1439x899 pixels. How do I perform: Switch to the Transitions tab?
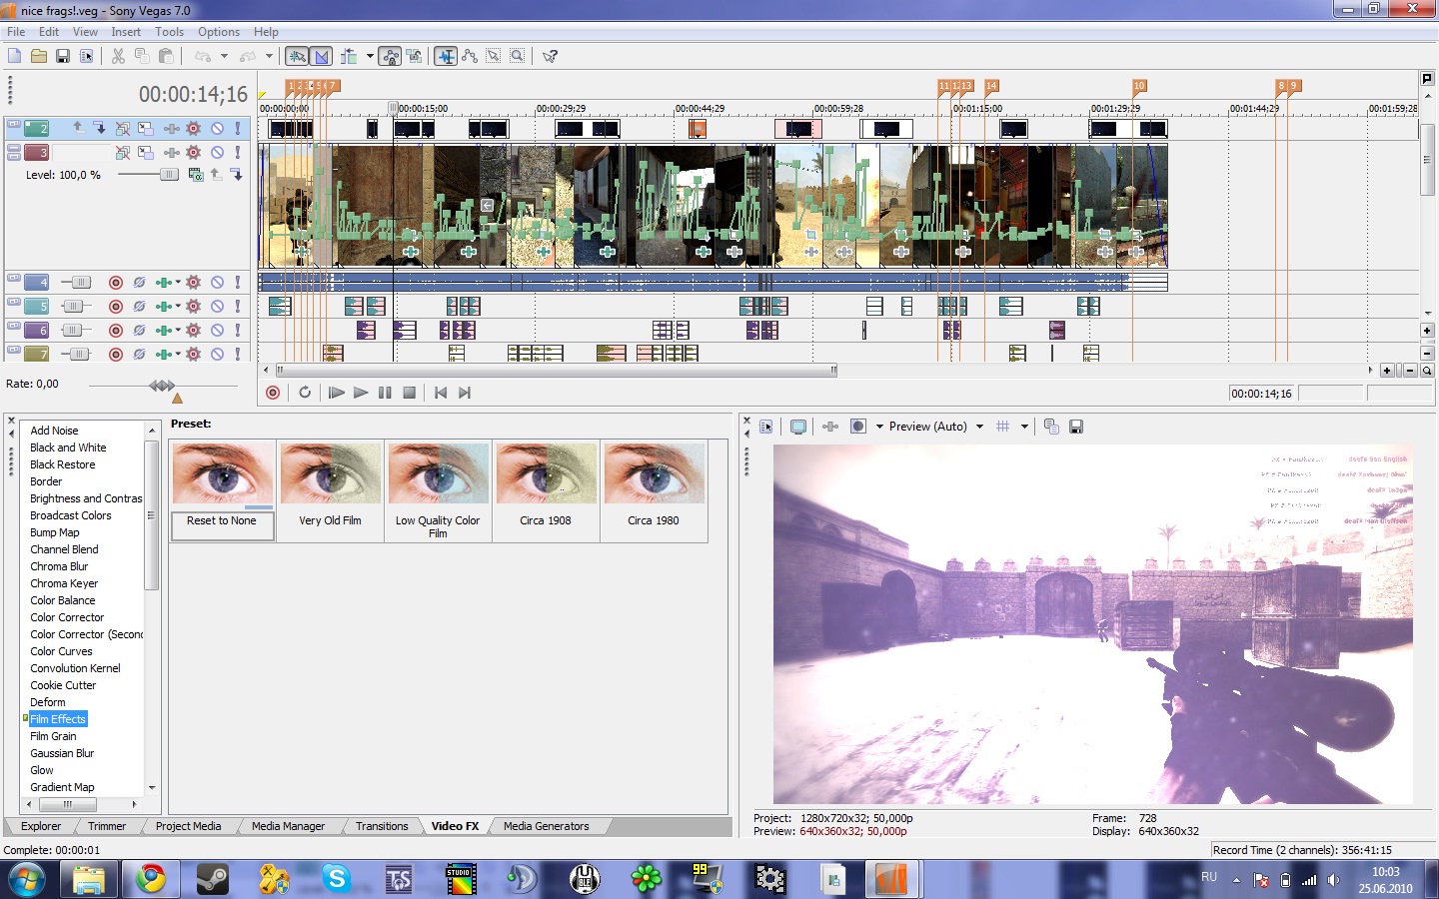click(x=382, y=826)
